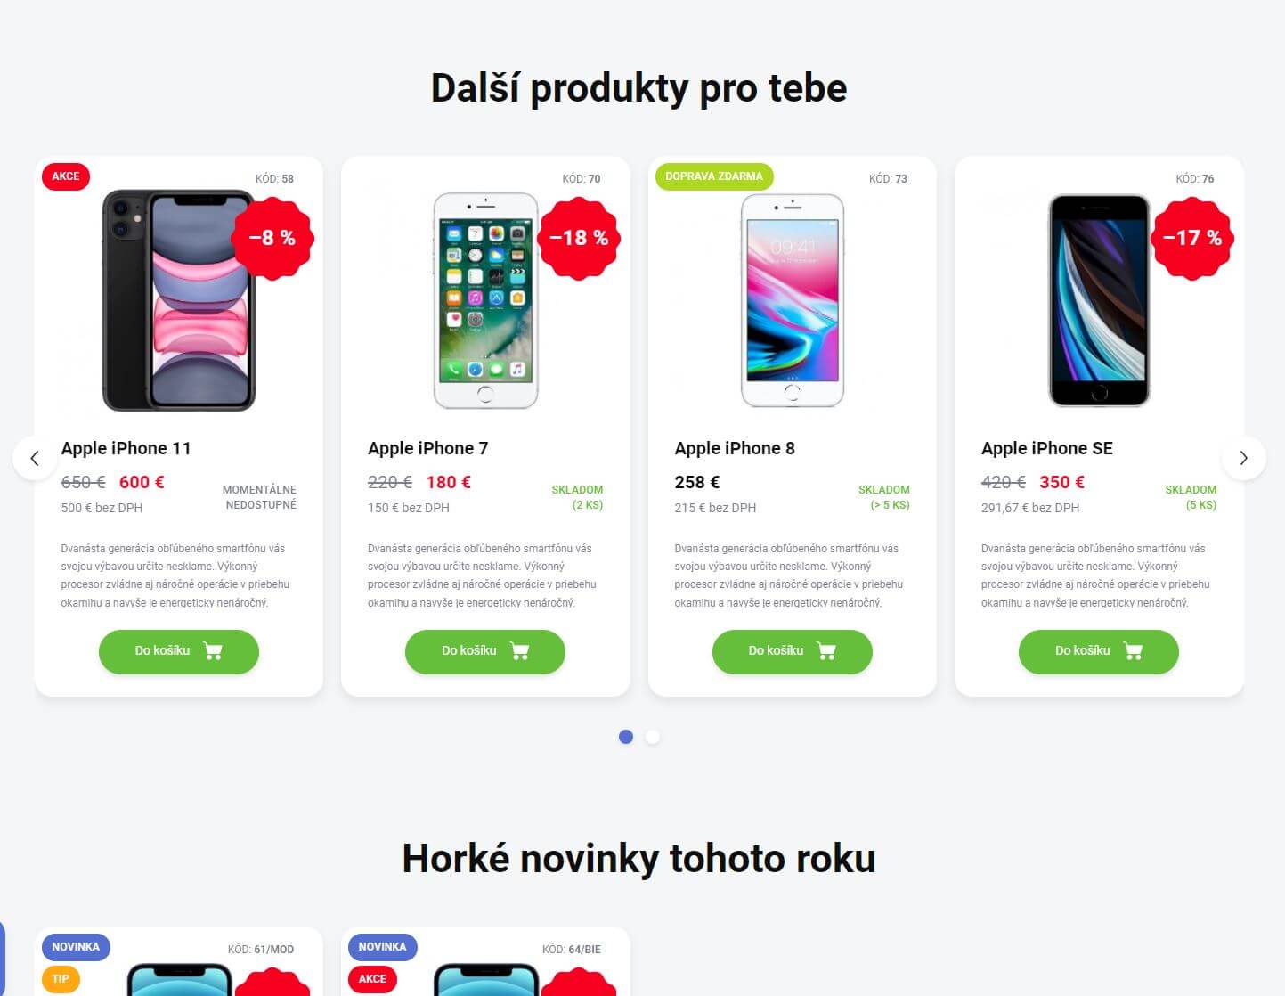This screenshot has height=996, width=1285.
Task: Add Apple iPhone 11 to cart
Action: (179, 651)
